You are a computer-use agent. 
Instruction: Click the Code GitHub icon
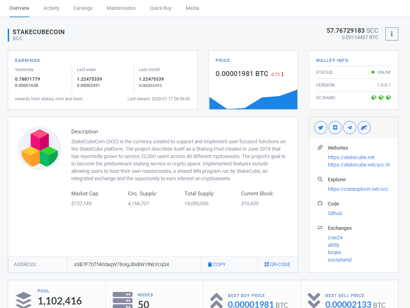click(320, 203)
